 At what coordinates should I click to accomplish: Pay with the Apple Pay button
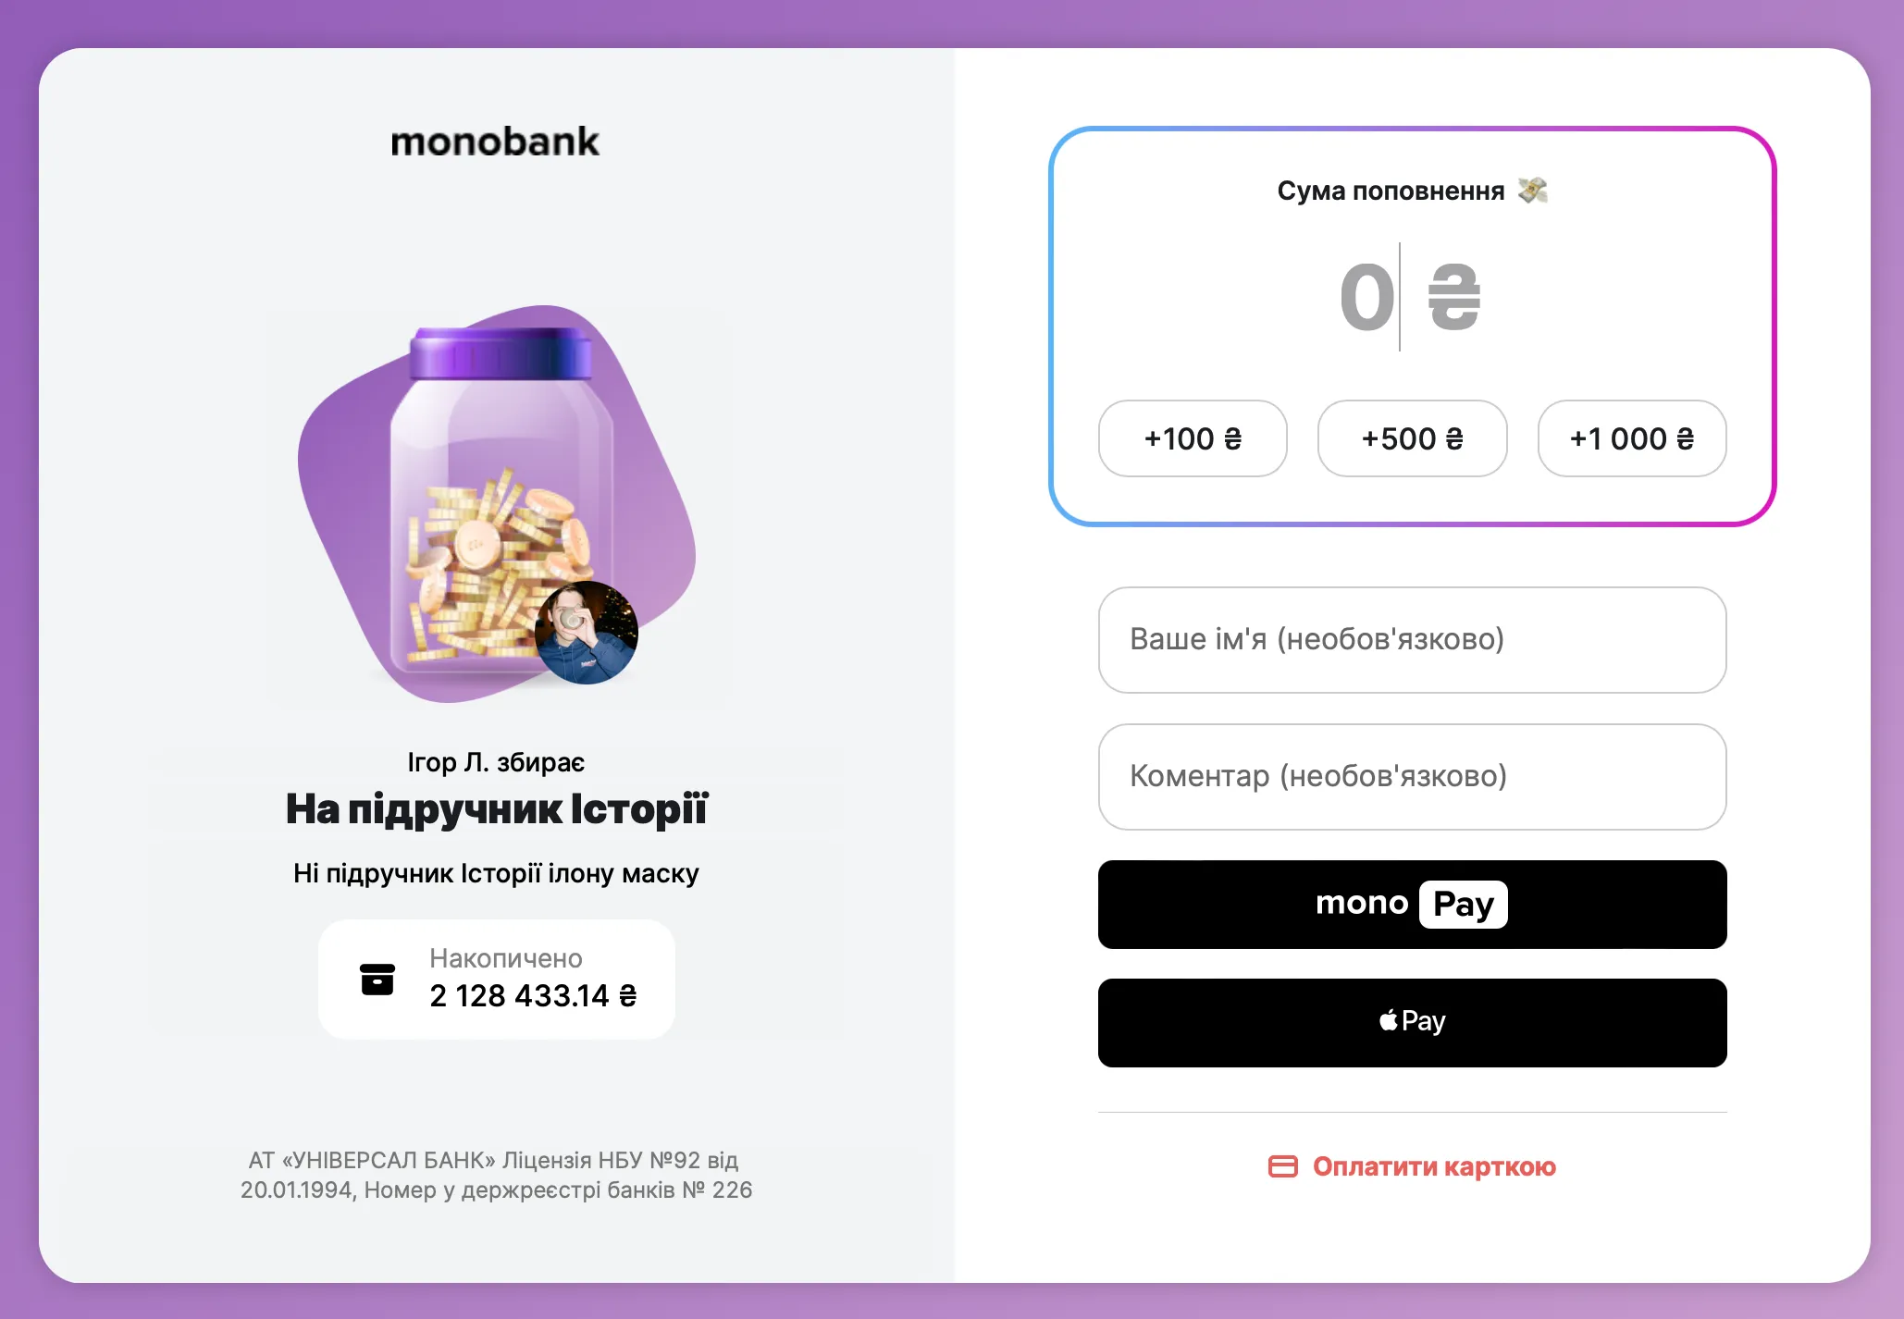point(1412,1022)
